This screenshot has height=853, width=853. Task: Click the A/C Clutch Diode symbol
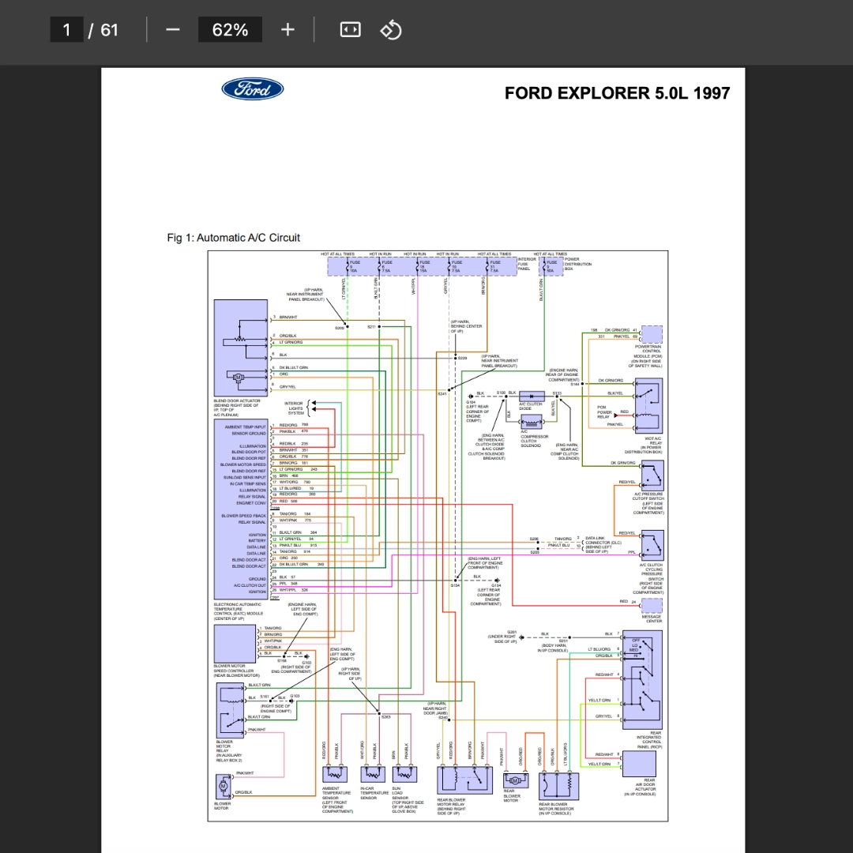click(532, 396)
